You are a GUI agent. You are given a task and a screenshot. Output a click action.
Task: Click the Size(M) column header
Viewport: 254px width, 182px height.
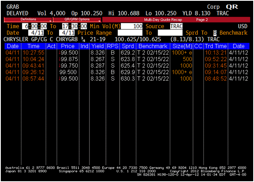pyautogui.click(x=182, y=46)
